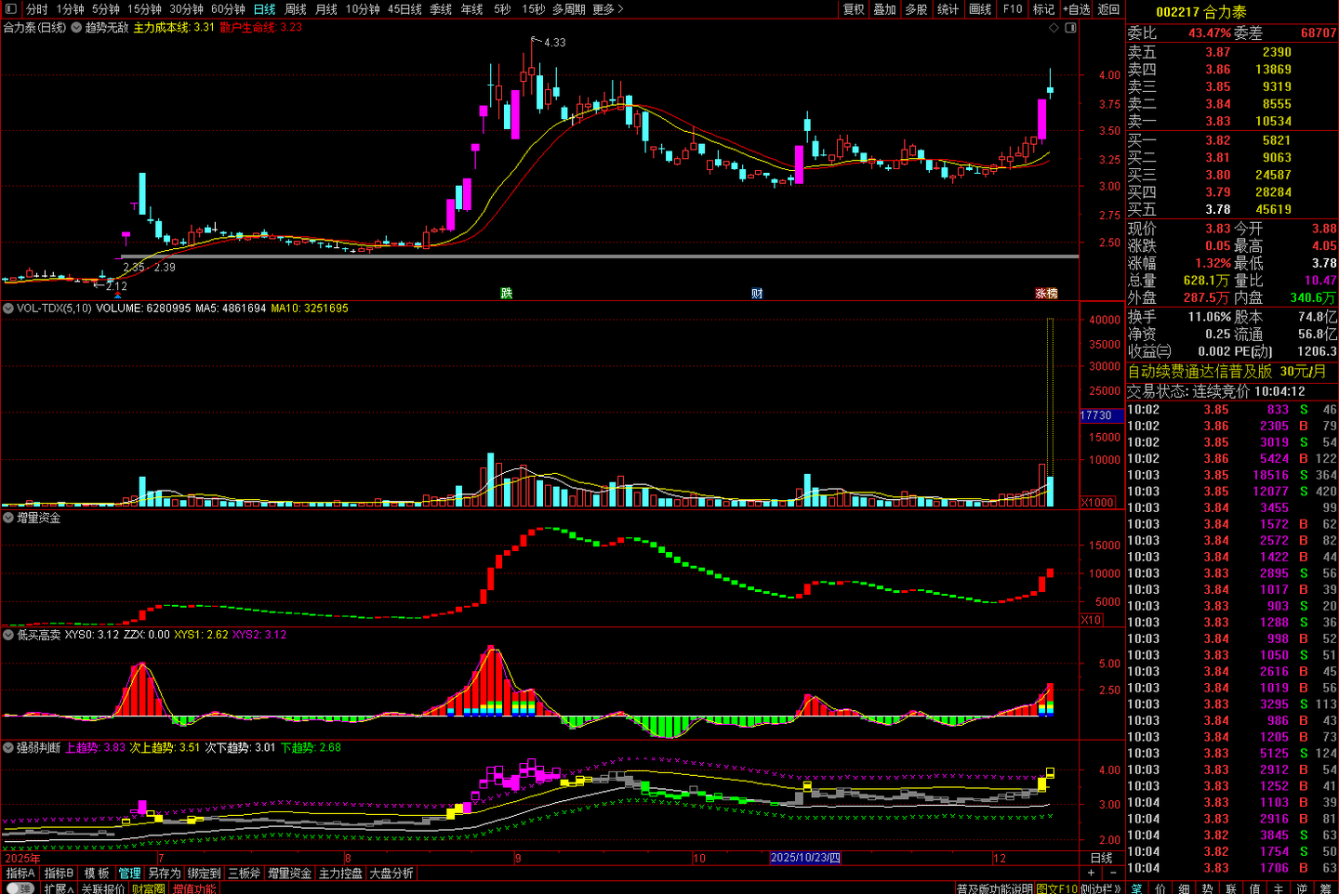
Task: Zoom out with the minus button
Action: [1113, 874]
